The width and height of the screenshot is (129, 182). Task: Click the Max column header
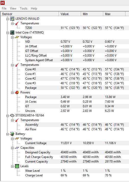coord(114,14)
